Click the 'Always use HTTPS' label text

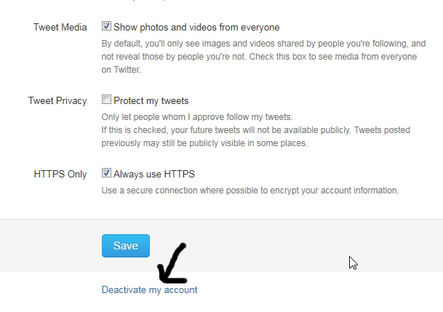(x=154, y=175)
